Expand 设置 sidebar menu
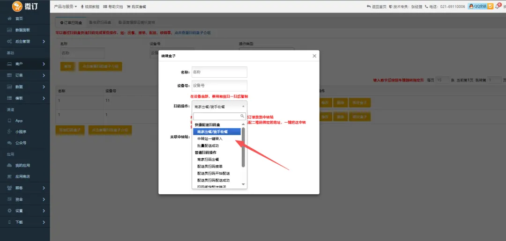 pyautogui.click(x=25, y=211)
